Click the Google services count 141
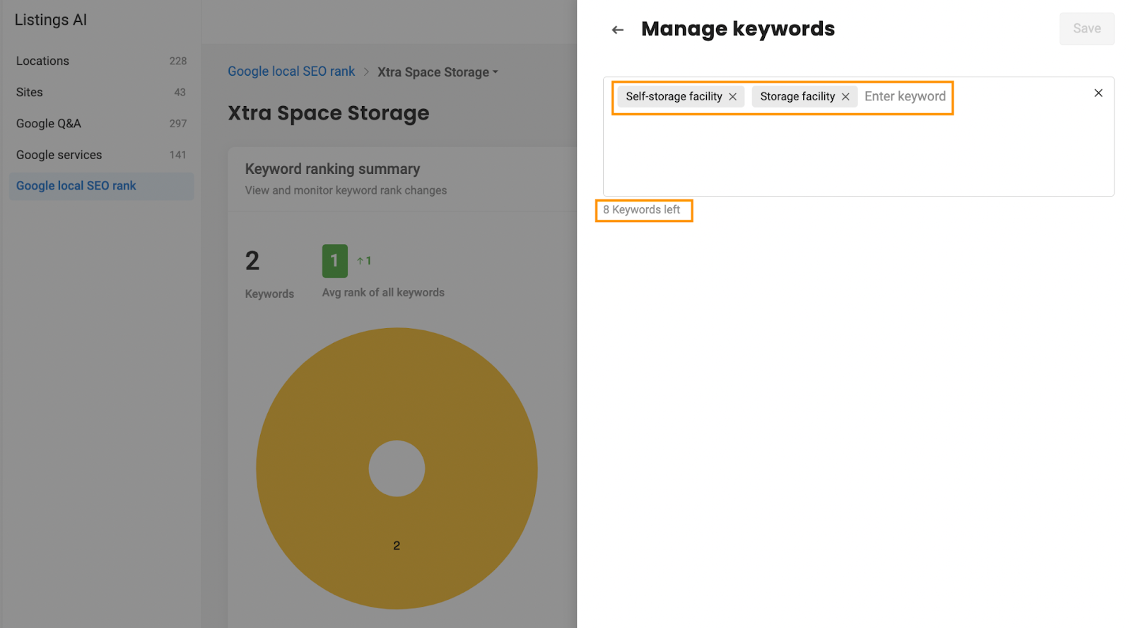Viewport: 1131px width, 628px height. pos(178,155)
